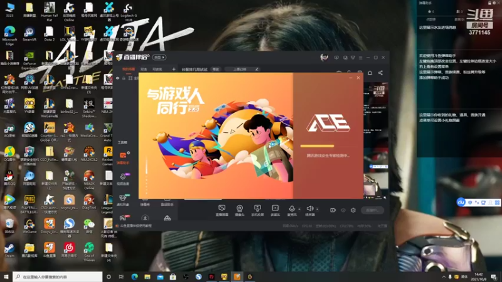502x282 pixels.
Task: Toggle scene visibility eye icon
Action: coord(117,78)
